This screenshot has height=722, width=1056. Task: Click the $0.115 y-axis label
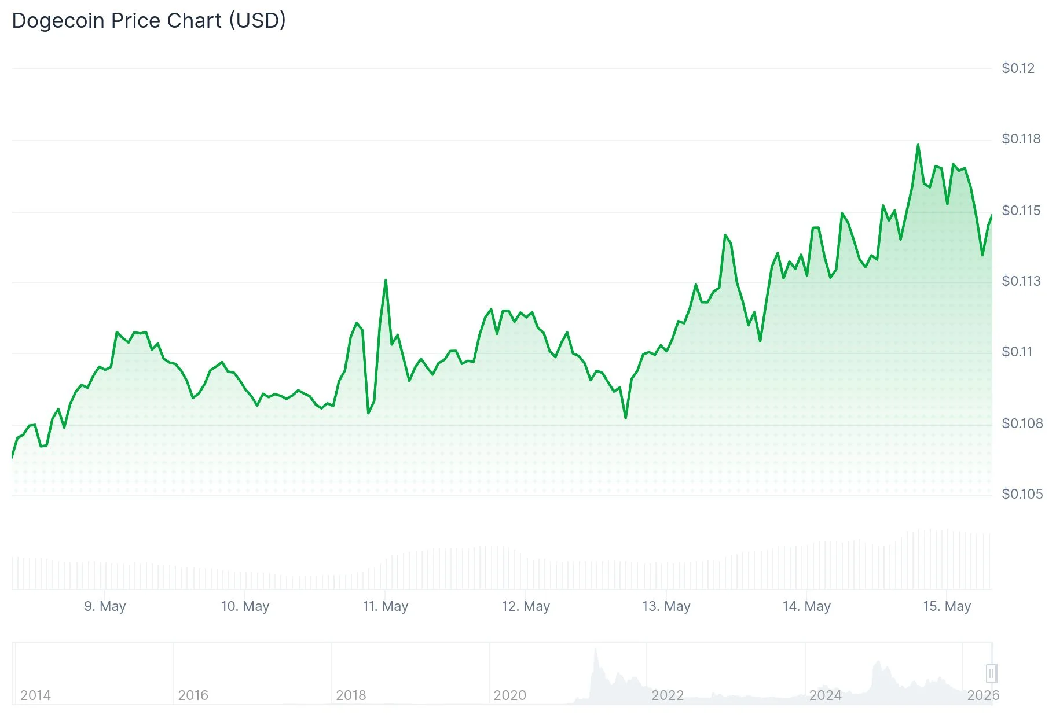point(1021,211)
